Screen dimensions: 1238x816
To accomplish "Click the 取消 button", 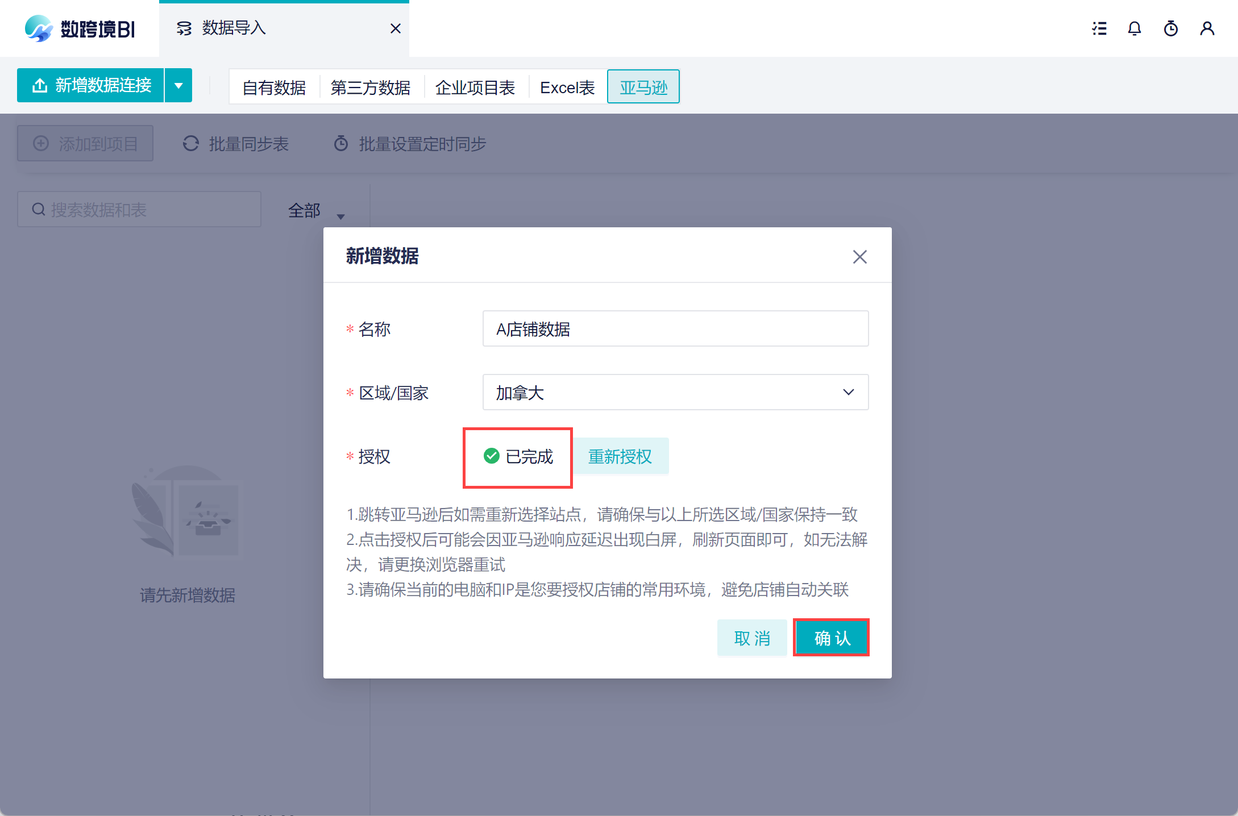I will tap(752, 638).
